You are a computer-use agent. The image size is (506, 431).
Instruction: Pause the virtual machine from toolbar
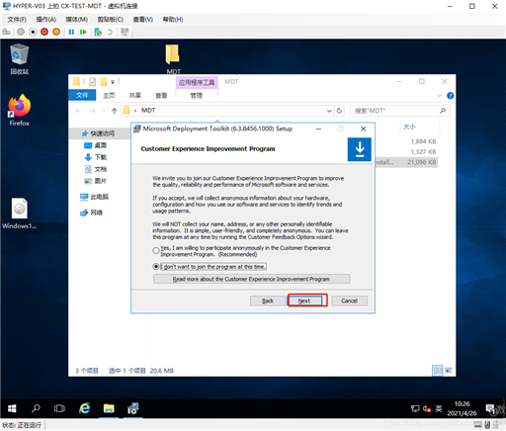[71, 32]
